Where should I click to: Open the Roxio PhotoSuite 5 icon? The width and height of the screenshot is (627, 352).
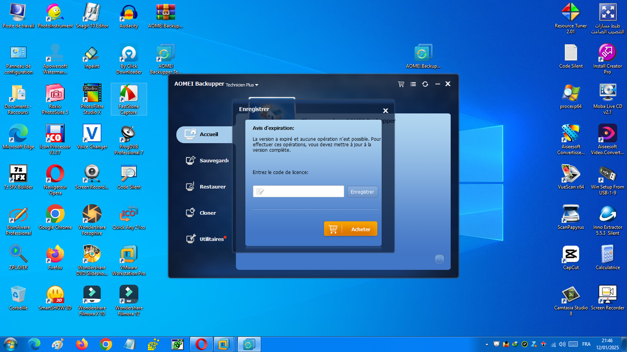55,99
